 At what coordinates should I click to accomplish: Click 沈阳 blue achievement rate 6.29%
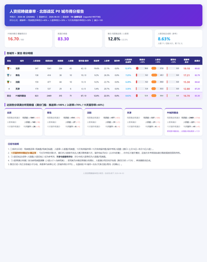pos(128,82)
